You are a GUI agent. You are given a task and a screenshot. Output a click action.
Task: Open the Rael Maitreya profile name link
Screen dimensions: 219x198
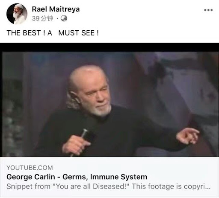pos(56,9)
